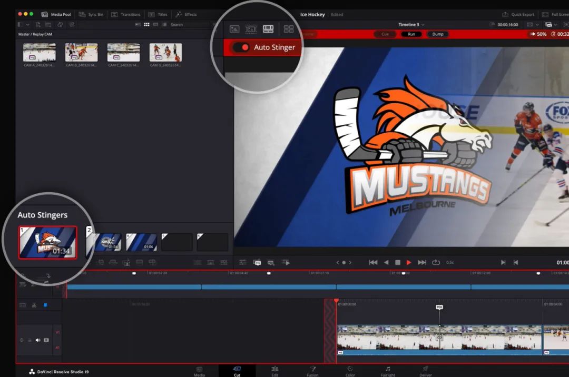Screen dimensions: 569x377
Task: Open the Titles panel
Action: pyautogui.click(x=158, y=15)
